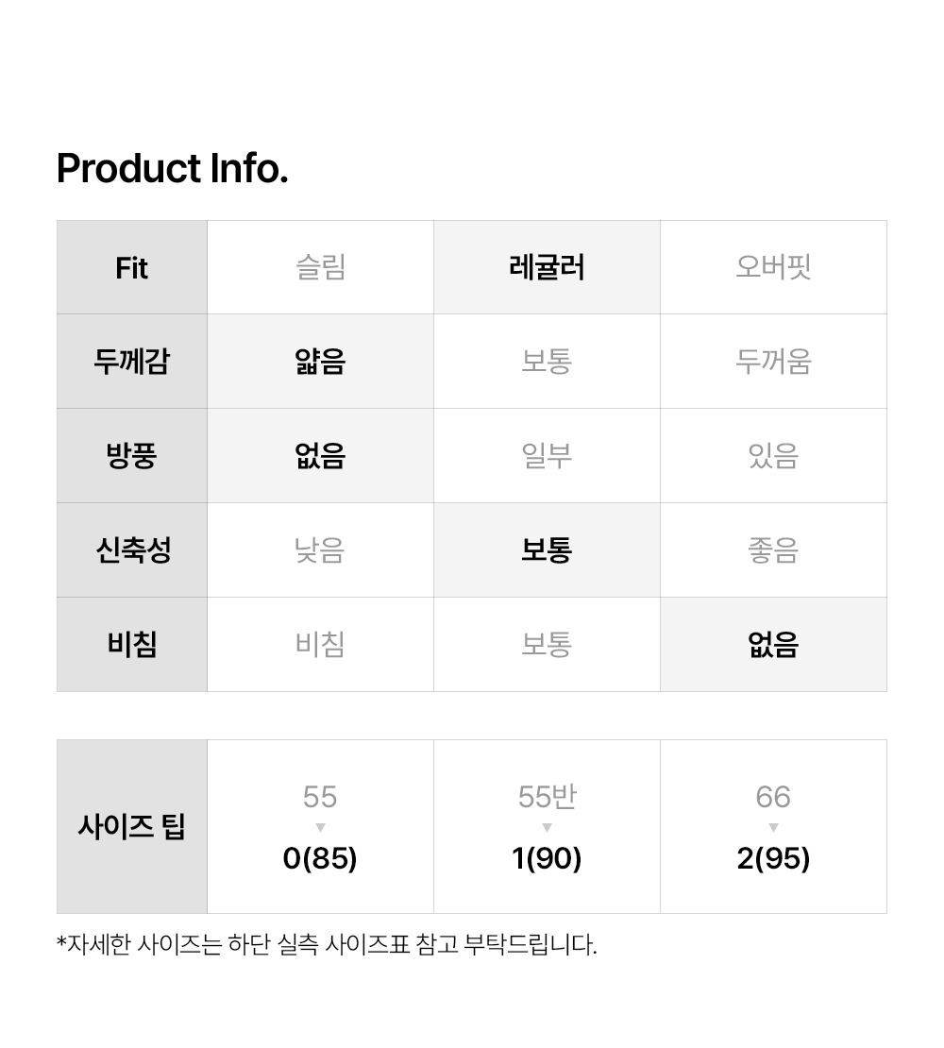This screenshot has width=944, height=1048.
Task: Click 없음 in the 비침 row
Action: pyautogui.click(x=773, y=645)
